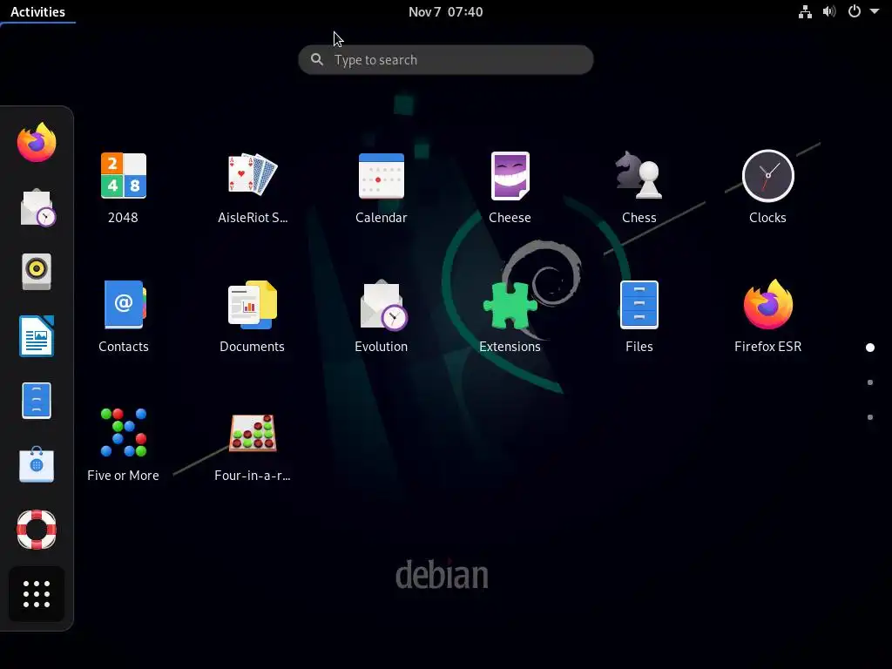Open Help lifebuoy in the dock
The width and height of the screenshot is (892, 669).
tap(37, 530)
